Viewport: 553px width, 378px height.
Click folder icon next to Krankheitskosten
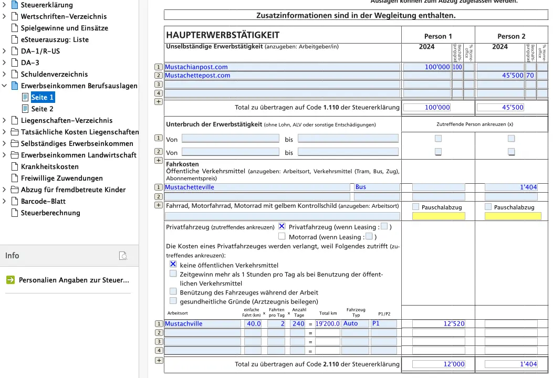tap(15, 166)
